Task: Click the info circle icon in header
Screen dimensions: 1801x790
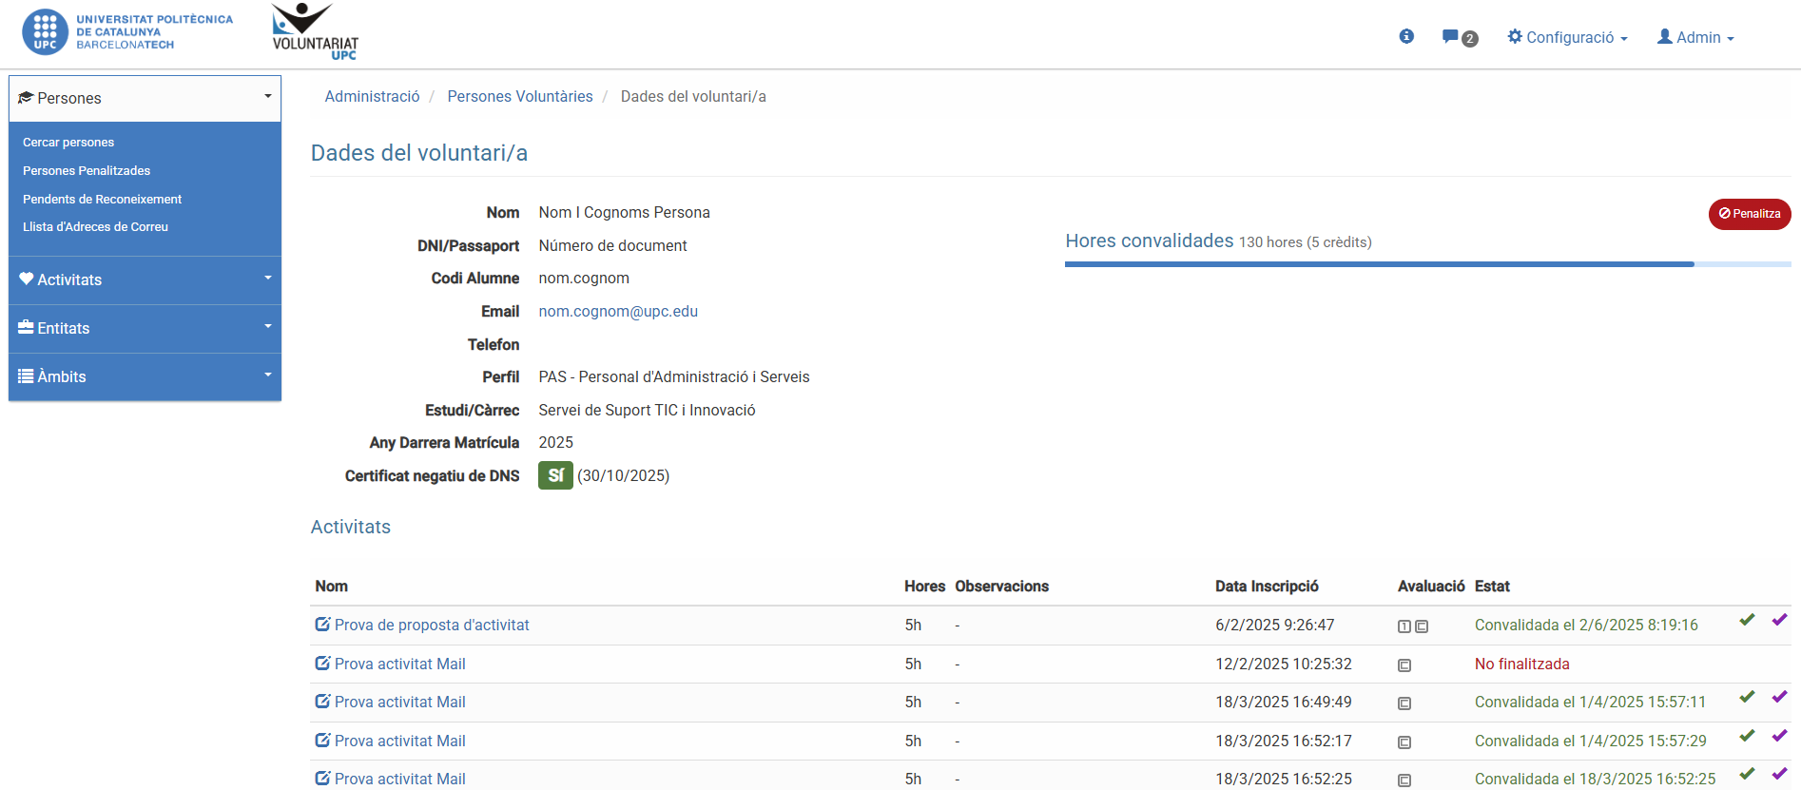Action: tap(1406, 36)
